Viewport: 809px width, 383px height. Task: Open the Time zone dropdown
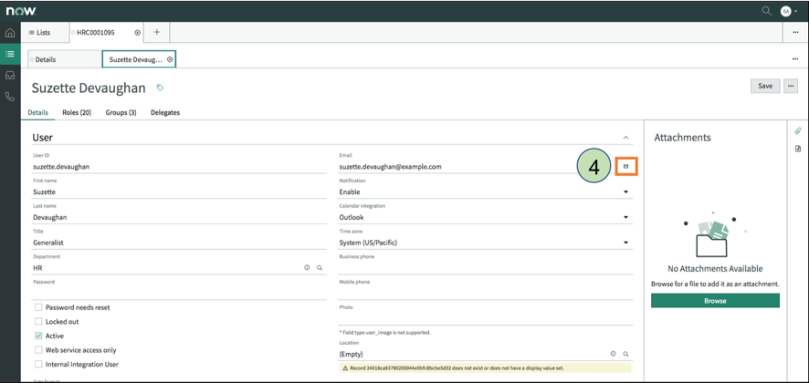pyautogui.click(x=485, y=243)
